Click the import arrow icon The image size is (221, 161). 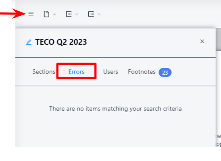(69, 14)
